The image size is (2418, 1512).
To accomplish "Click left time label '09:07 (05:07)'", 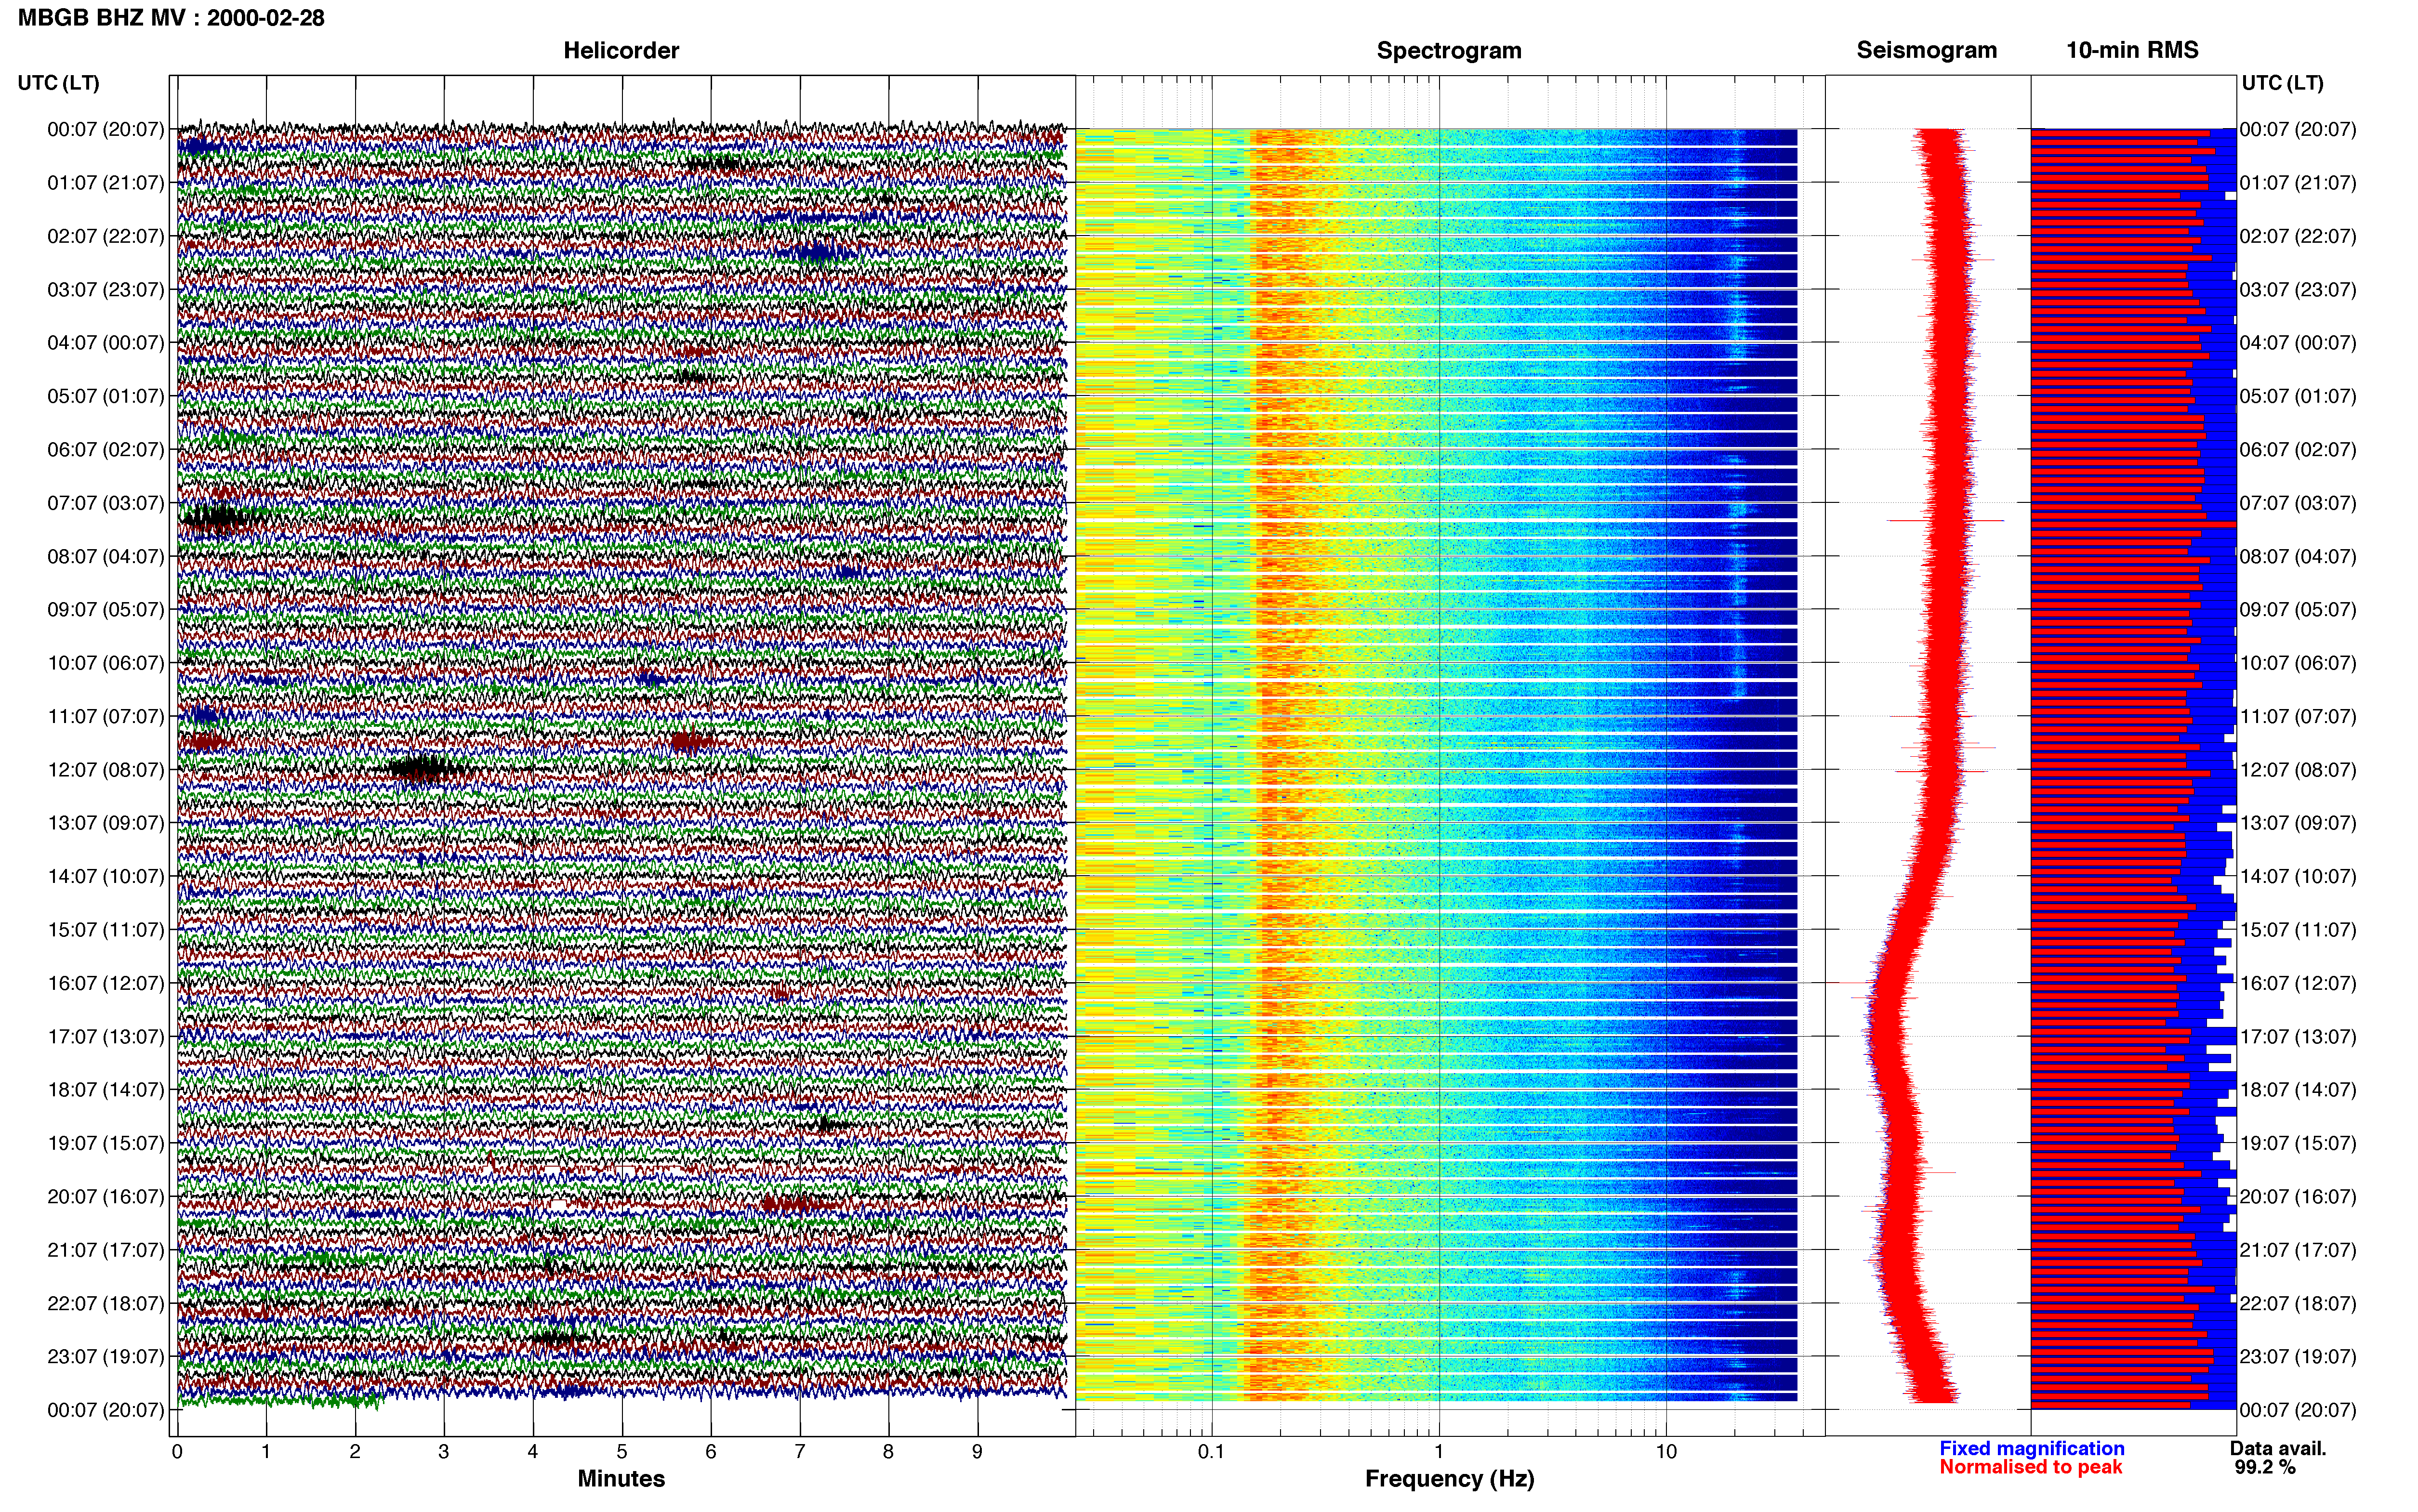I will [105, 609].
